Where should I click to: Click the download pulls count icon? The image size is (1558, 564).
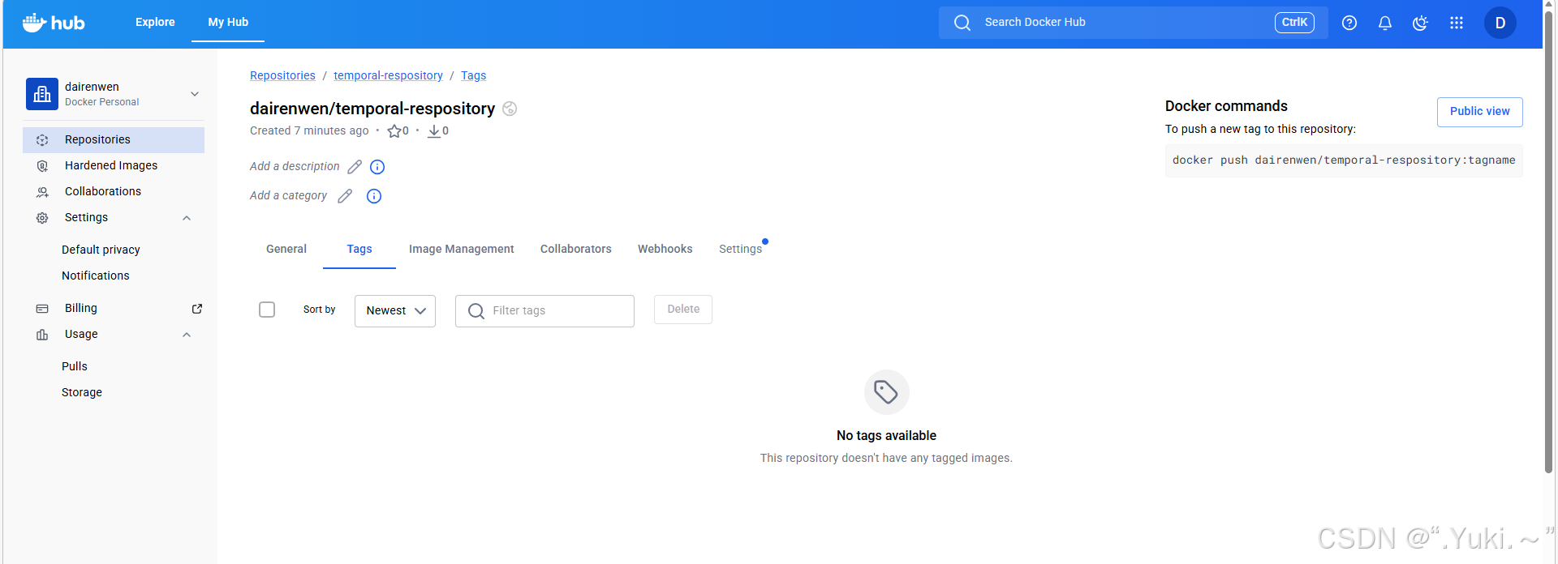[434, 131]
